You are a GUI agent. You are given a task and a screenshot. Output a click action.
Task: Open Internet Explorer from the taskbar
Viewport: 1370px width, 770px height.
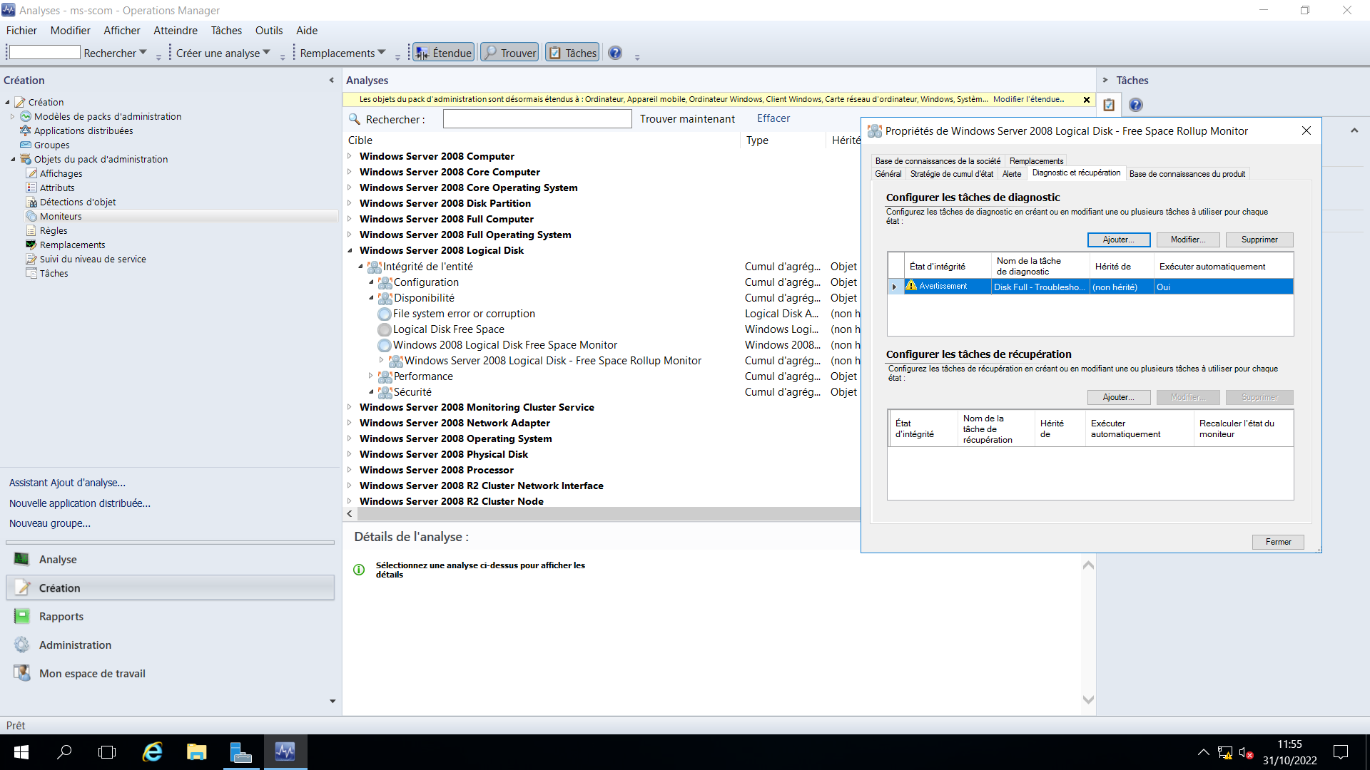[x=152, y=752]
